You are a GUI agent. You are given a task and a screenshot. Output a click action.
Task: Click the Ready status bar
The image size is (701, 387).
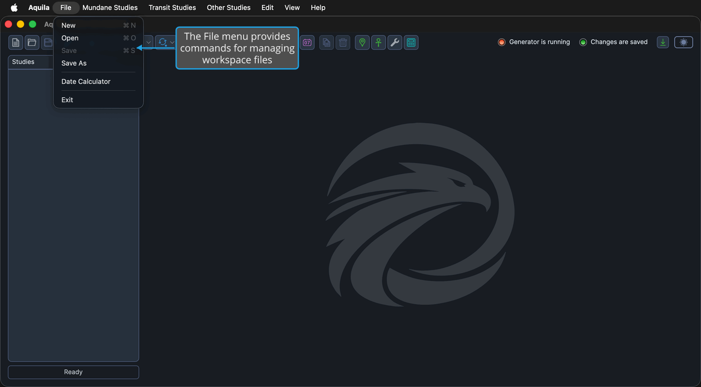(x=74, y=372)
